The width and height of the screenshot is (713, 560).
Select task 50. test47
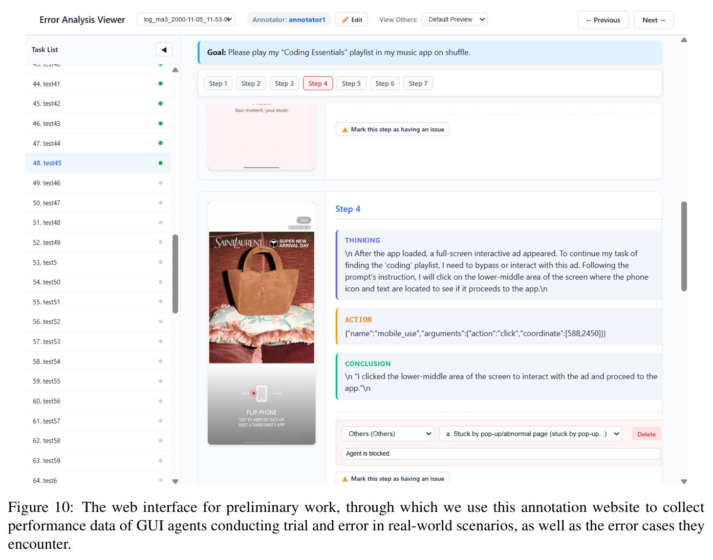(x=98, y=203)
